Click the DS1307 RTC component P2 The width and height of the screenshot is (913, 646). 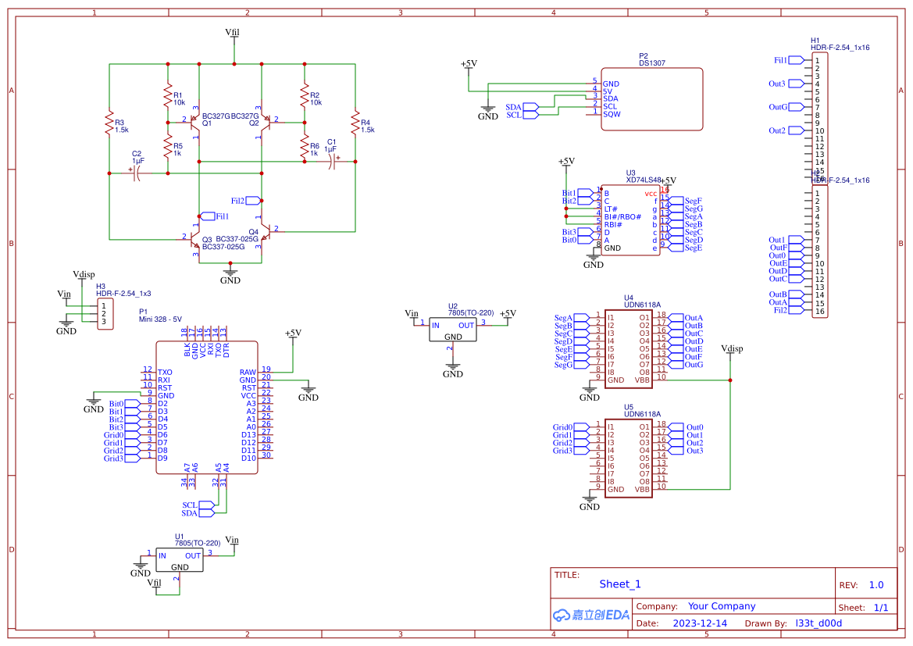point(652,98)
